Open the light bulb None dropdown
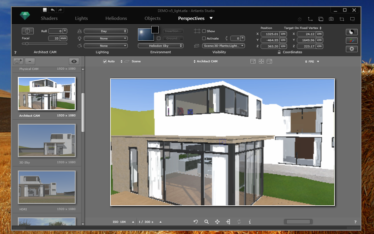Viewport: 374px width, 234px height. 106,38
